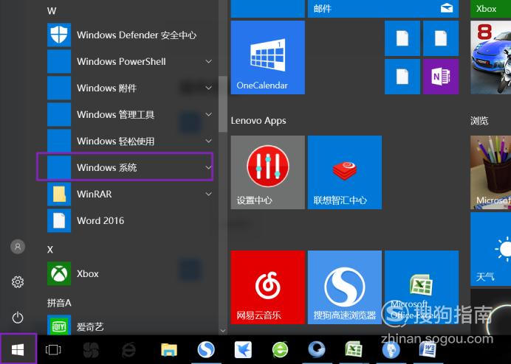Open the Windows PowerShell folder icon
Screen dimensions: 511x364
59,61
